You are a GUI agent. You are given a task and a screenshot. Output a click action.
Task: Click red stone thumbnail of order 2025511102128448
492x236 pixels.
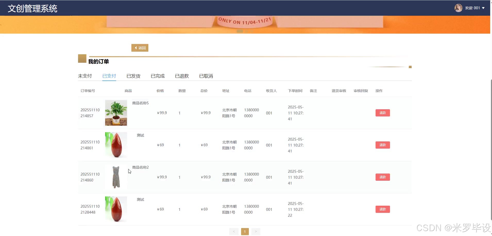click(x=116, y=209)
